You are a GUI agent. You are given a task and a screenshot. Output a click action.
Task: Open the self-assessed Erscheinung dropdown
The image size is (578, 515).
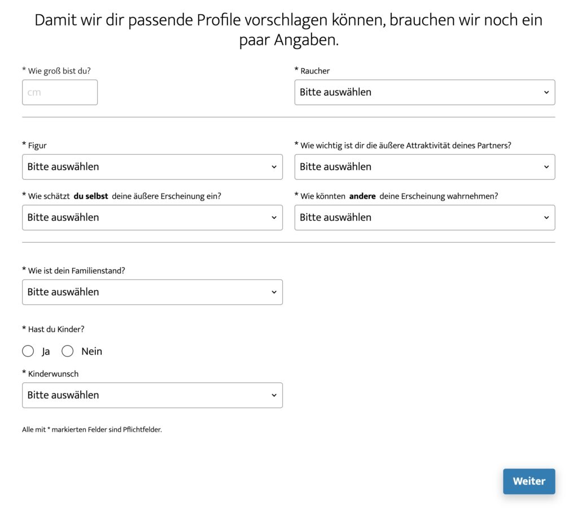[x=147, y=217]
